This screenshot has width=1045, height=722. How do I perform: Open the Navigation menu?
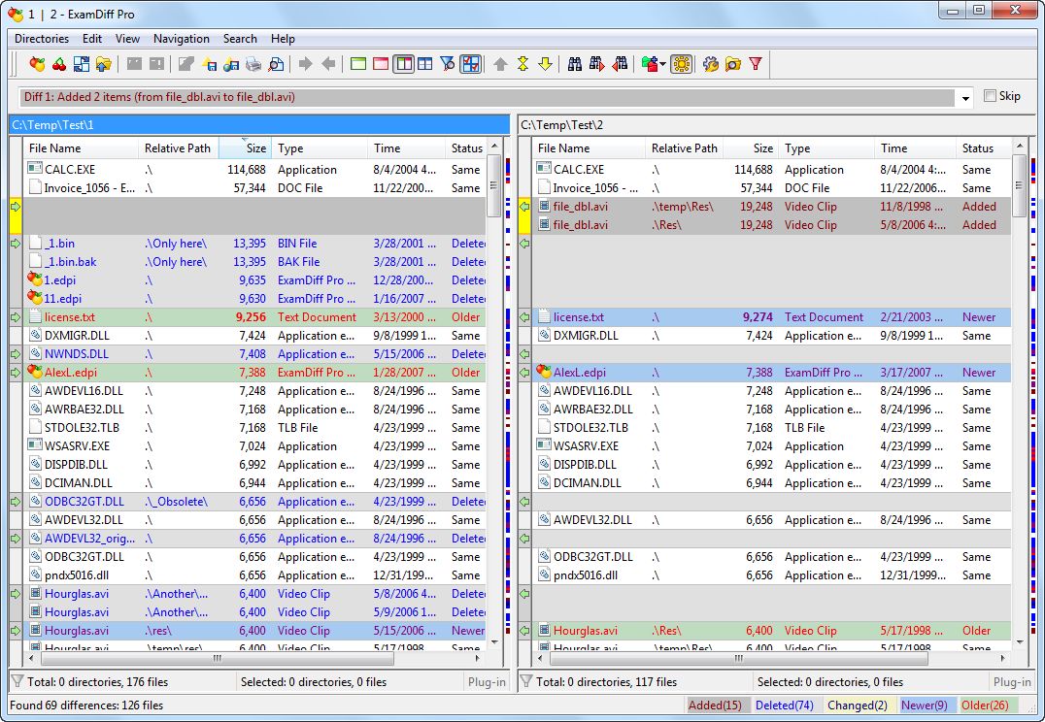point(182,39)
